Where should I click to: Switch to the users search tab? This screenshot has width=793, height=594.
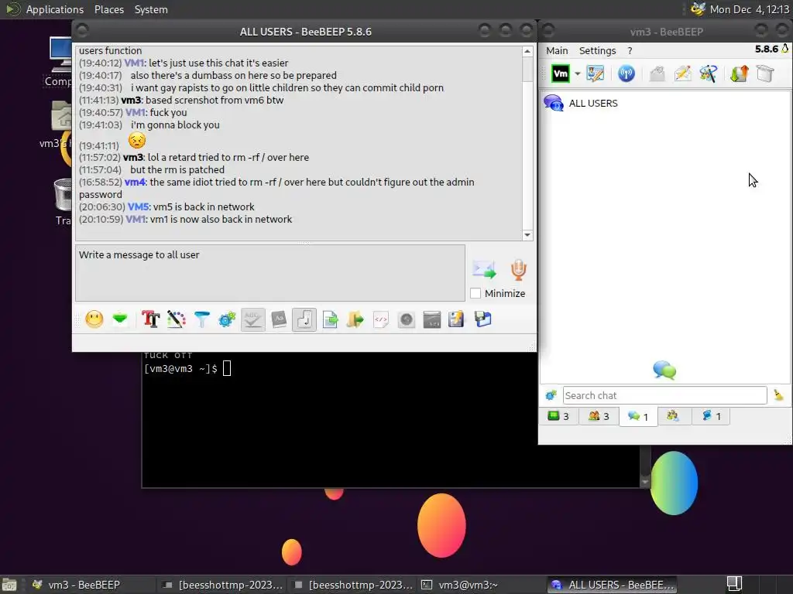tap(673, 416)
